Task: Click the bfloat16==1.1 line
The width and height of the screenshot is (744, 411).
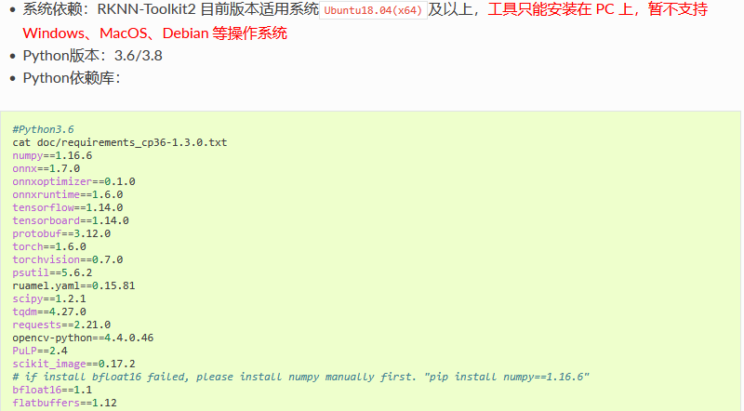Action: (x=52, y=391)
